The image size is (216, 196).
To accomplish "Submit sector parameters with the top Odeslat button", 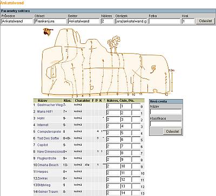I will pyautogui.click(x=205, y=21).
